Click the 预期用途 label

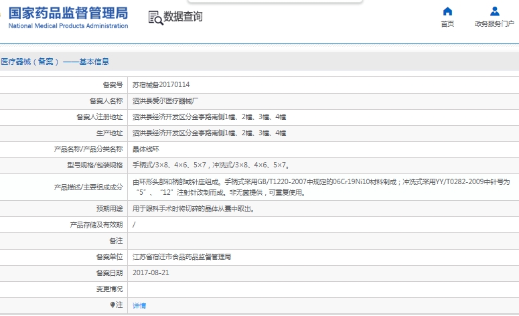[x=109, y=208]
